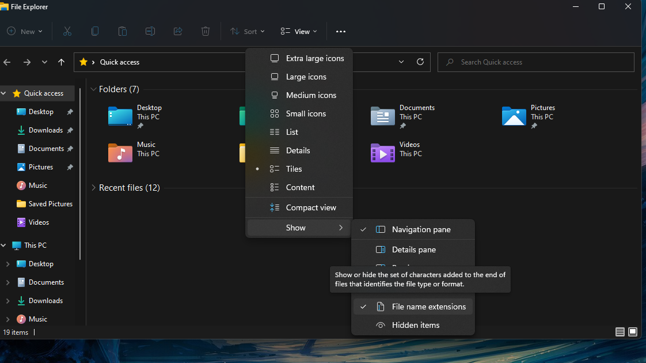Open the Sort dropdown menu

point(247,31)
